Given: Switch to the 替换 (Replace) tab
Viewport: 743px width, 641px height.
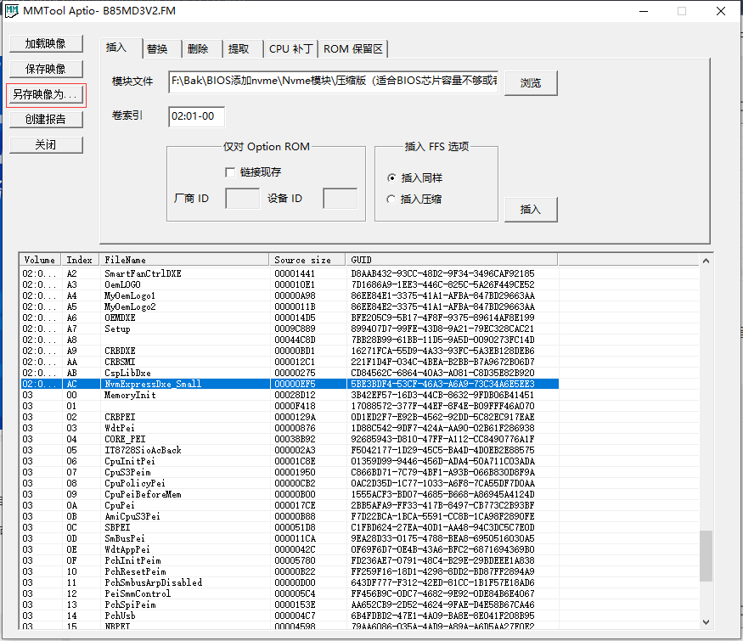Looking at the screenshot, I should coord(160,48).
